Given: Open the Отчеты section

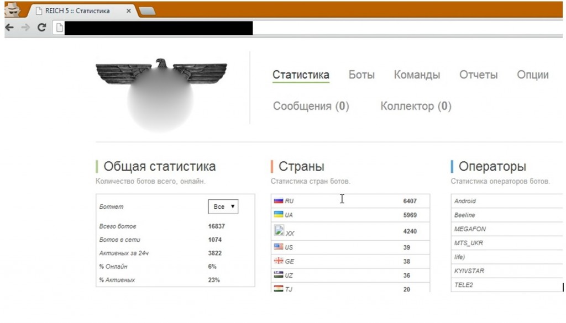Looking at the screenshot, I should pyautogui.click(x=478, y=75).
